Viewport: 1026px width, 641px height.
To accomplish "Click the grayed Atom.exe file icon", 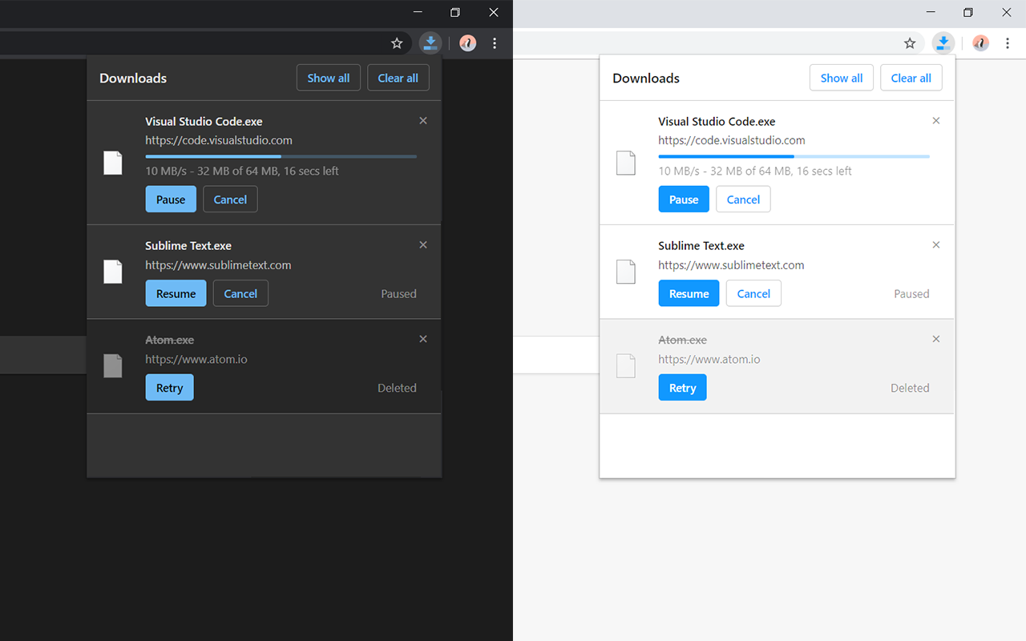I will click(113, 366).
